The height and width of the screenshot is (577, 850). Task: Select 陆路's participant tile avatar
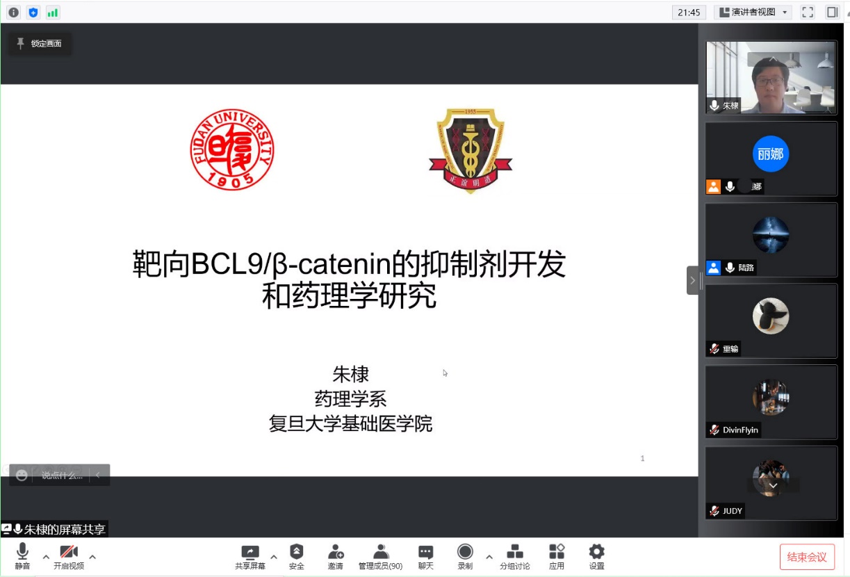(x=771, y=235)
